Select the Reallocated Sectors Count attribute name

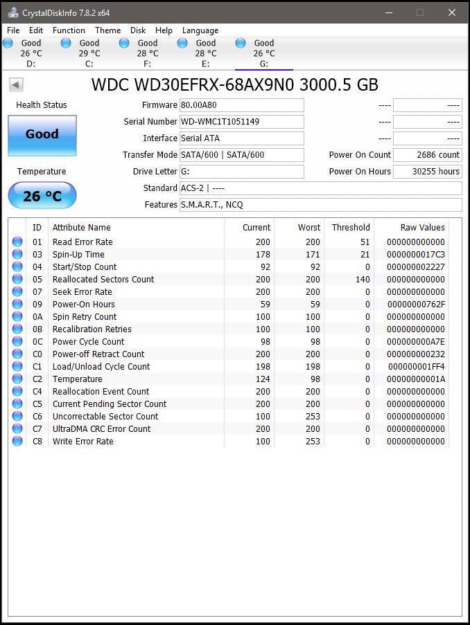click(103, 279)
